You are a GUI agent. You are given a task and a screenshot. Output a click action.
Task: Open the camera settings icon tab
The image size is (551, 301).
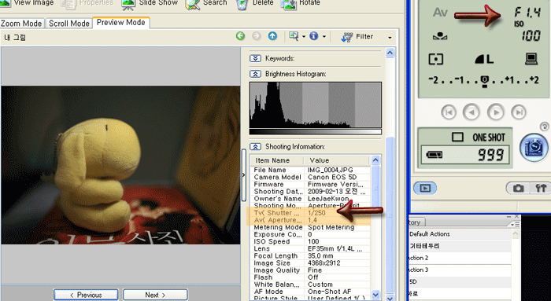pos(518,188)
